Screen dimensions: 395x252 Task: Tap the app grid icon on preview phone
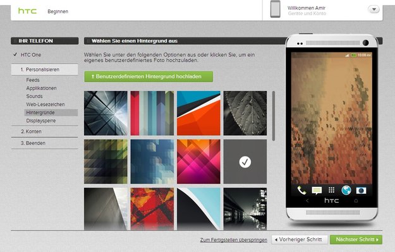coord(332,190)
